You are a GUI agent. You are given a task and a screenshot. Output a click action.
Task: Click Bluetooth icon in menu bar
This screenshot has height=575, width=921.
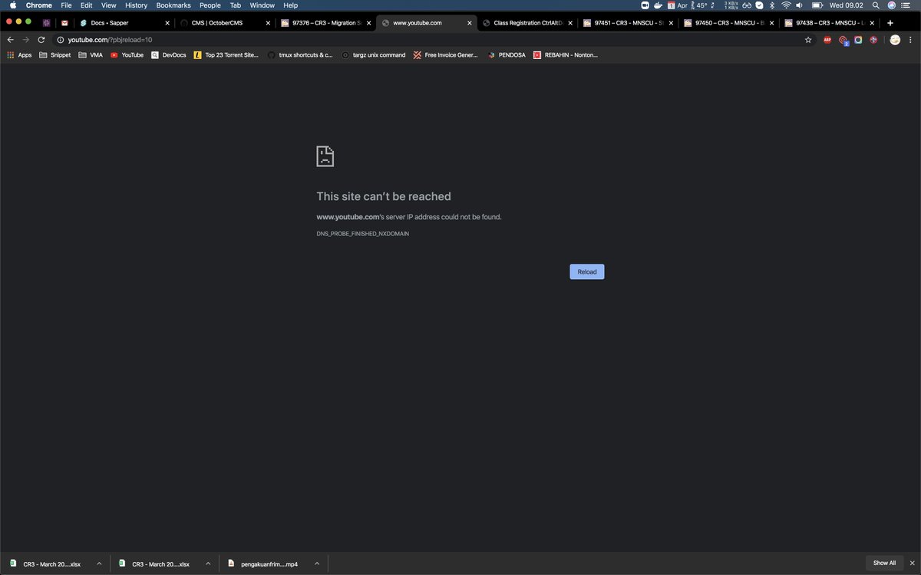point(772,5)
